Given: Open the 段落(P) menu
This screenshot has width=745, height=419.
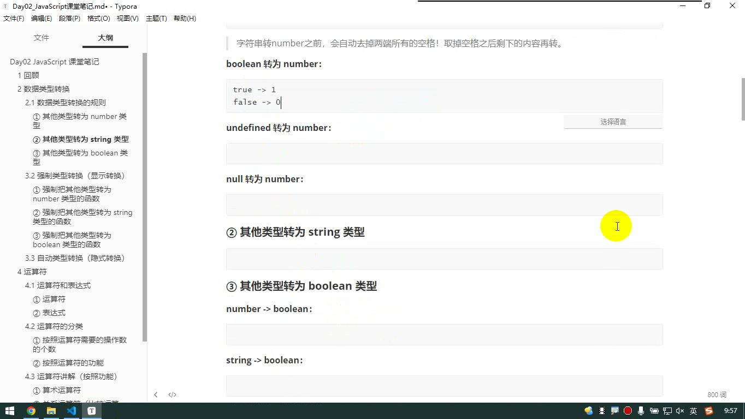Looking at the screenshot, I should tap(69, 19).
